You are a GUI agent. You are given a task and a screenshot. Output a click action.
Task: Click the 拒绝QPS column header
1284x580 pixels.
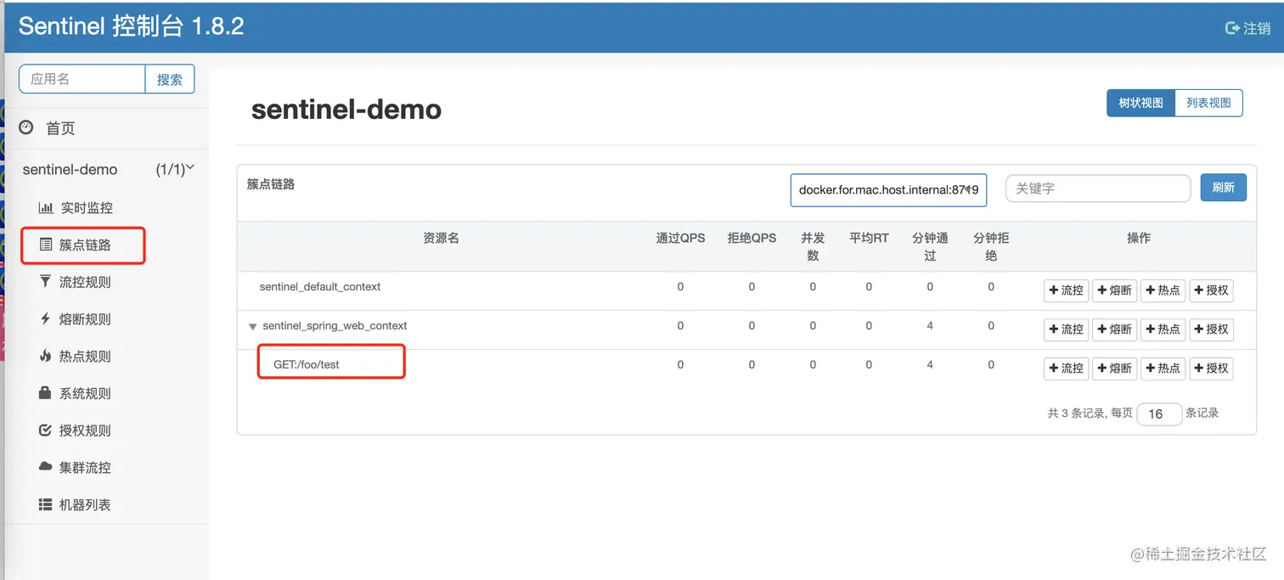[x=752, y=238]
